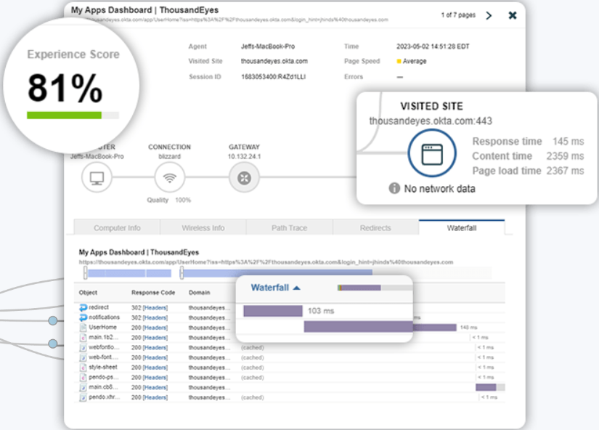
Task: Click the left timeline range handle
Action: [x=85, y=272]
